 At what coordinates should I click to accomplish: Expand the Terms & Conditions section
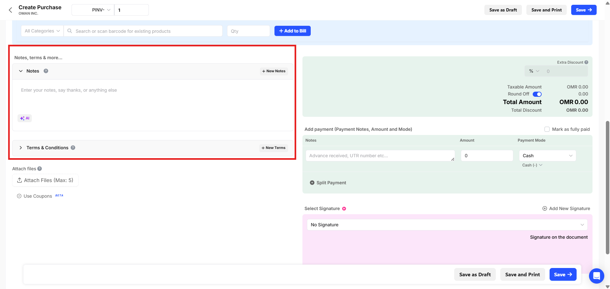(x=21, y=148)
